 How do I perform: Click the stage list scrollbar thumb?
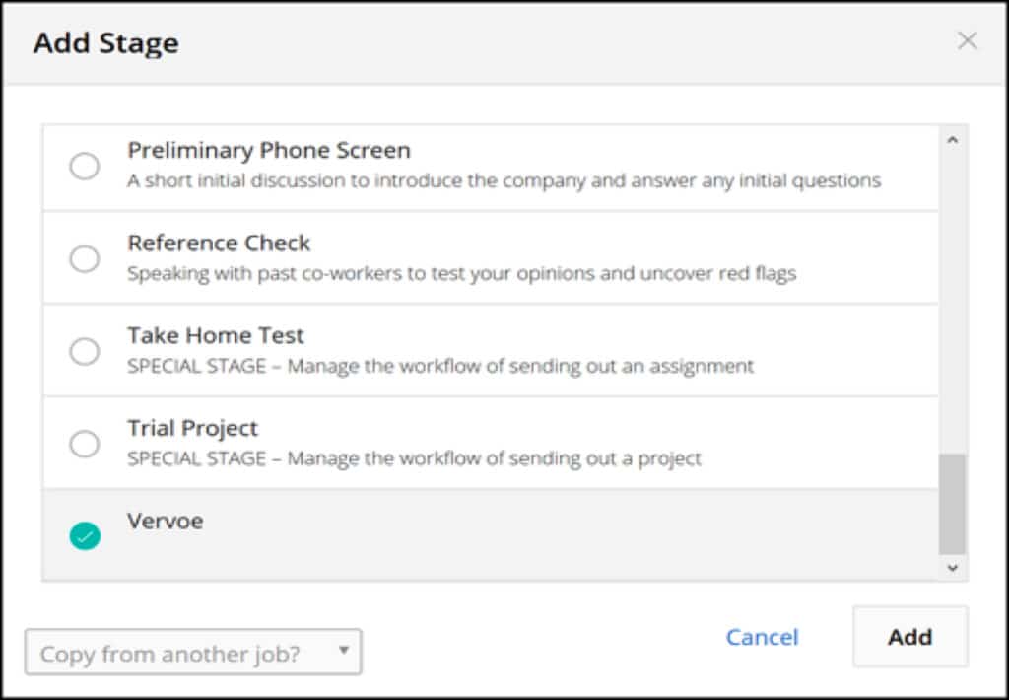tap(953, 504)
